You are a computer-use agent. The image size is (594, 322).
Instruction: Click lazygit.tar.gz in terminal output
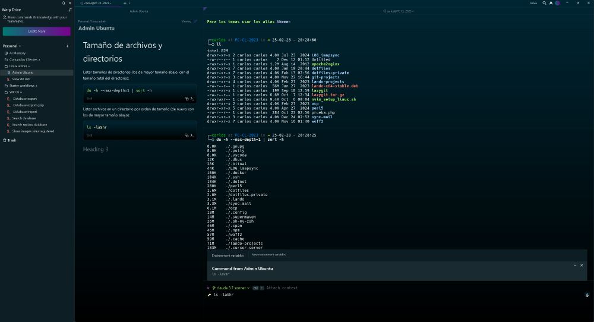click(x=328, y=95)
